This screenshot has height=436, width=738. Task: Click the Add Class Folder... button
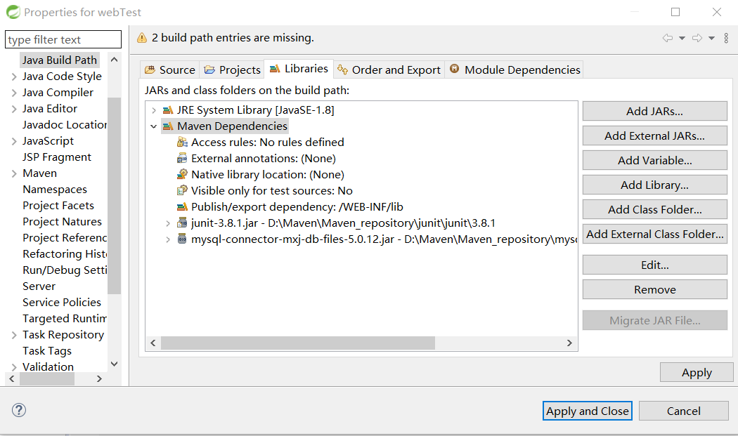(654, 209)
